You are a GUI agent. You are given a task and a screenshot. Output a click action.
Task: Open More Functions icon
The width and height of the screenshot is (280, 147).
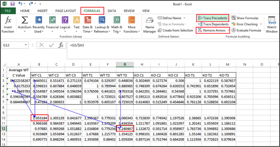(x=132, y=20)
